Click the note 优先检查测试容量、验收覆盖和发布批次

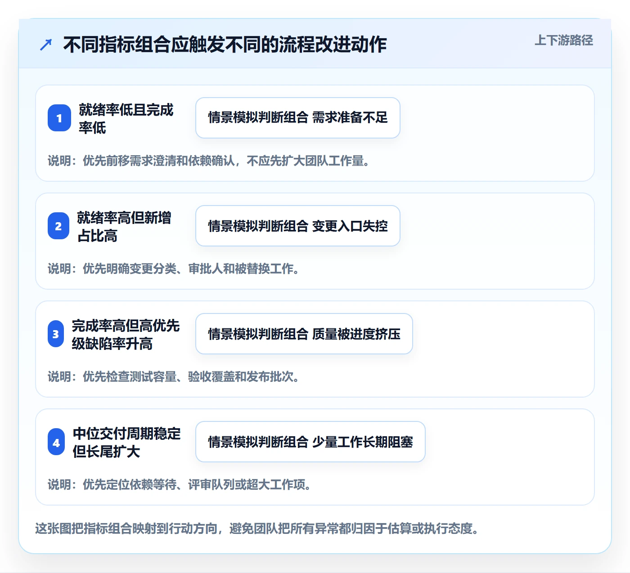click(x=174, y=376)
